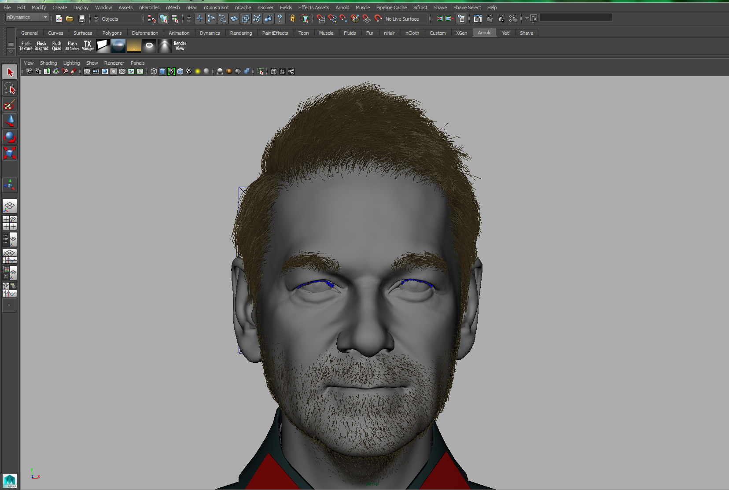This screenshot has width=729, height=490.
Task: Switch to the Polygons shelf tab
Action: [112, 33]
